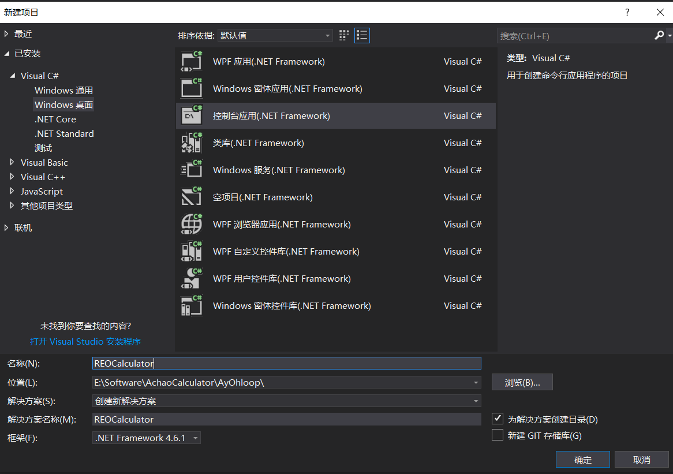This screenshot has height=474, width=673.
Task: Select Windows 窗体应用(.NET Framework) text
Action: tap(287, 88)
